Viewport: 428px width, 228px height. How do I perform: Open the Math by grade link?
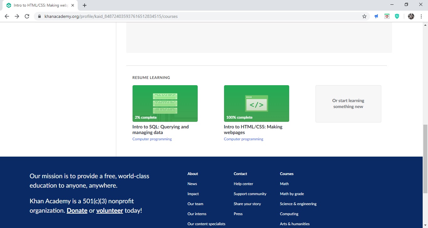pos(292,194)
